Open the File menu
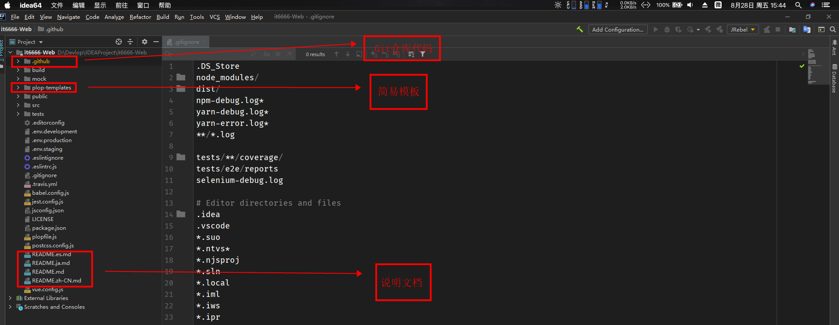Image resolution: width=839 pixels, height=325 pixels. pyautogui.click(x=15, y=17)
